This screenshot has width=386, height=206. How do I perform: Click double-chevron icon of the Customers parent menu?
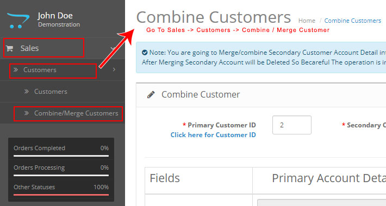tap(16, 70)
